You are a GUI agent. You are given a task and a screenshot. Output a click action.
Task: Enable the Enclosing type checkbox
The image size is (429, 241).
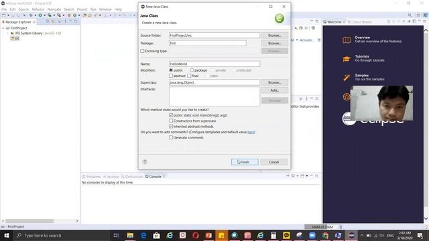coord(142,51)
